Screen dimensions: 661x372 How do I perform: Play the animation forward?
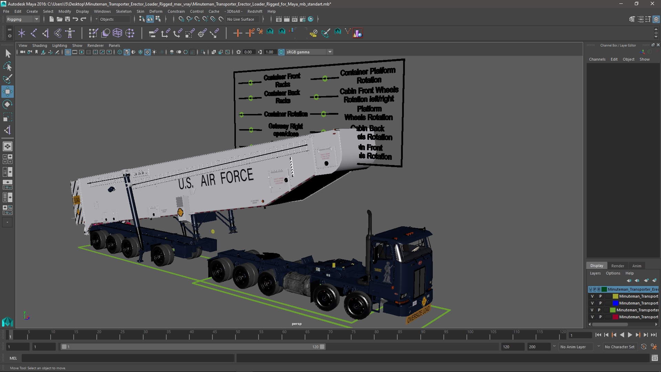pyautogui.click(x=630, y=335)
